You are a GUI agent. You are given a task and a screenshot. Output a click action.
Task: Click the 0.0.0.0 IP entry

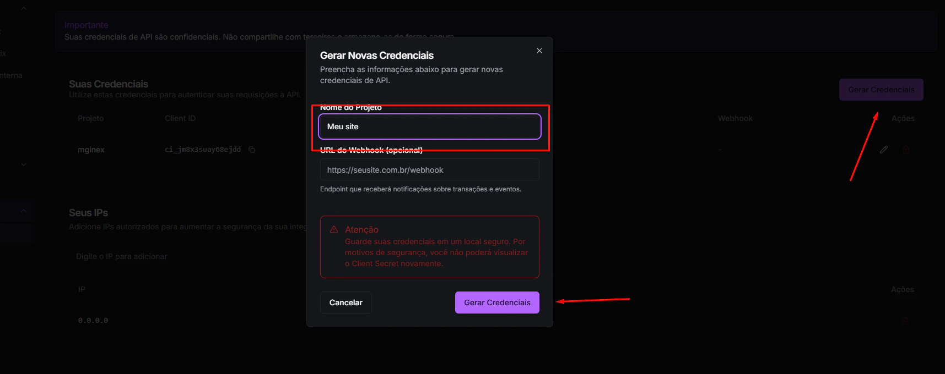pyautogui.click(x=93, y=321)
